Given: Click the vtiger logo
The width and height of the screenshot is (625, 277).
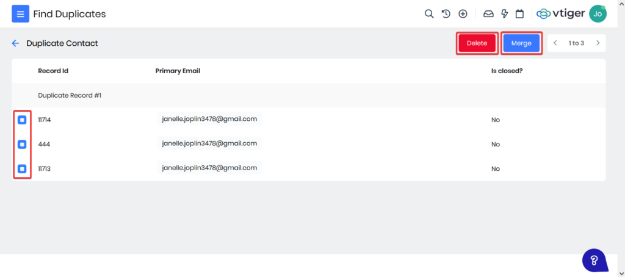Looking at the screenshot, I should (x=560, y=13).
